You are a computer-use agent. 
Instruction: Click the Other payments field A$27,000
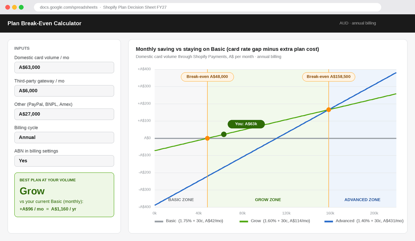(x=64, y=114)
